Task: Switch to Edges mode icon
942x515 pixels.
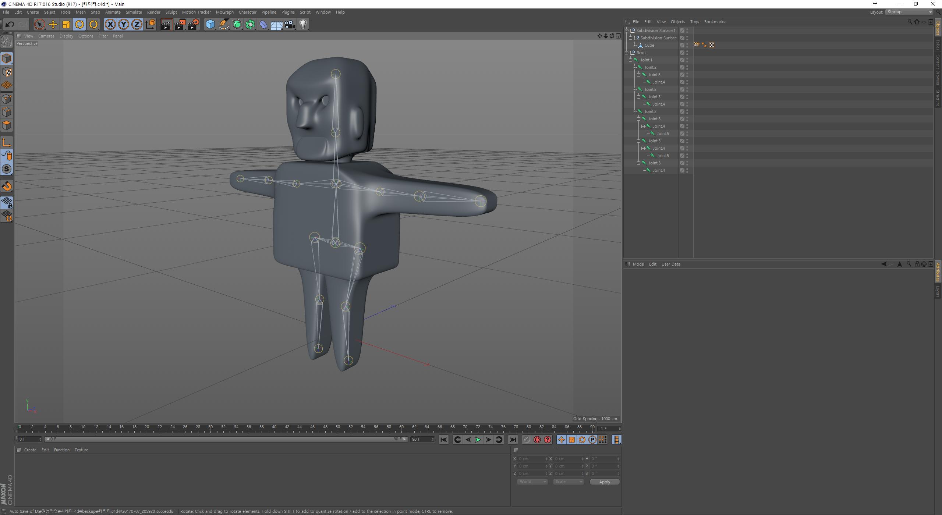Action: [x=7, y=112]
